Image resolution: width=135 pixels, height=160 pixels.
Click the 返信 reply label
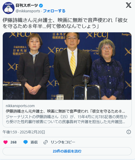point(34,142)
